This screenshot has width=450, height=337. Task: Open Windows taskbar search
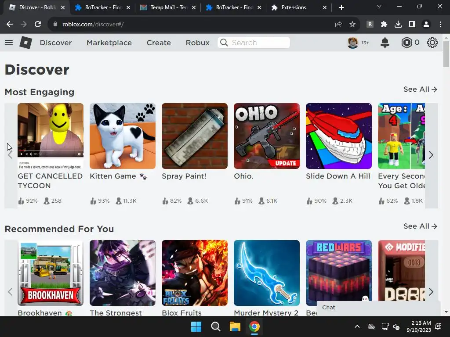pos(215,326)
